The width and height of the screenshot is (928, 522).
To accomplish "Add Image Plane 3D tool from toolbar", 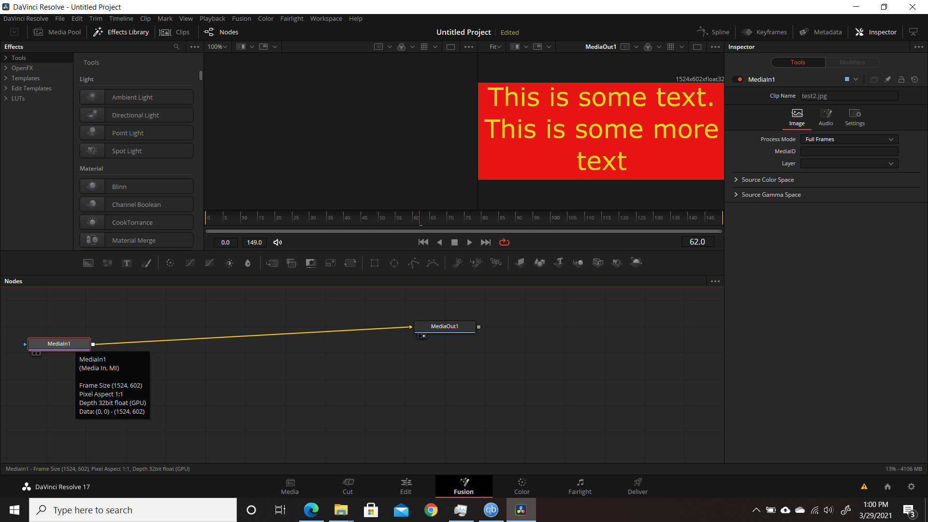I will point(520,262).
